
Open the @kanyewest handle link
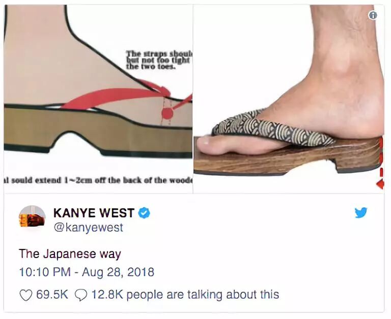(x=88, y=228)
